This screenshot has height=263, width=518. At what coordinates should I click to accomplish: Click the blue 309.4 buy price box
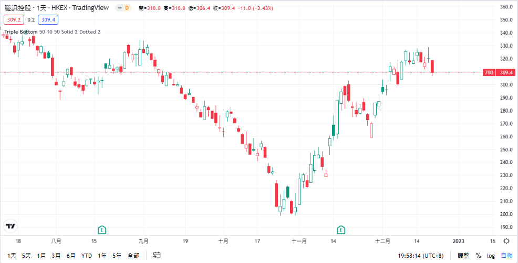(x=48, y=20)
